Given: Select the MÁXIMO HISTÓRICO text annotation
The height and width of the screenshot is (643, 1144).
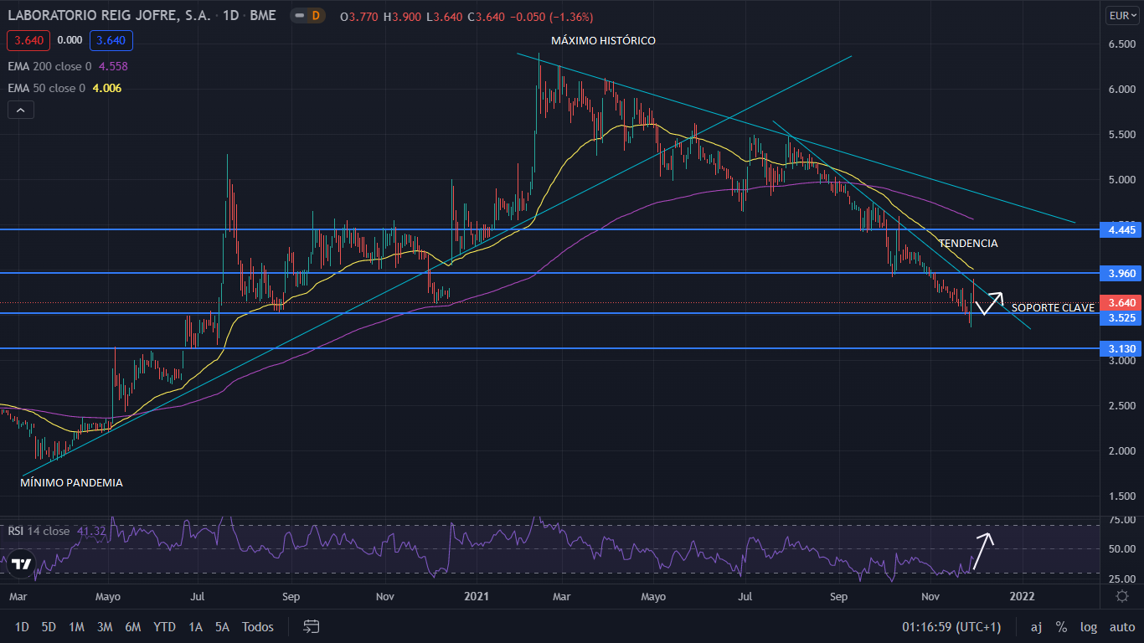Looking at the screenshot, I should (603, 40).
